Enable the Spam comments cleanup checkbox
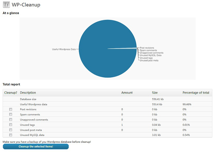Screen dimensions: 215x152 click(x=11, y=114)
